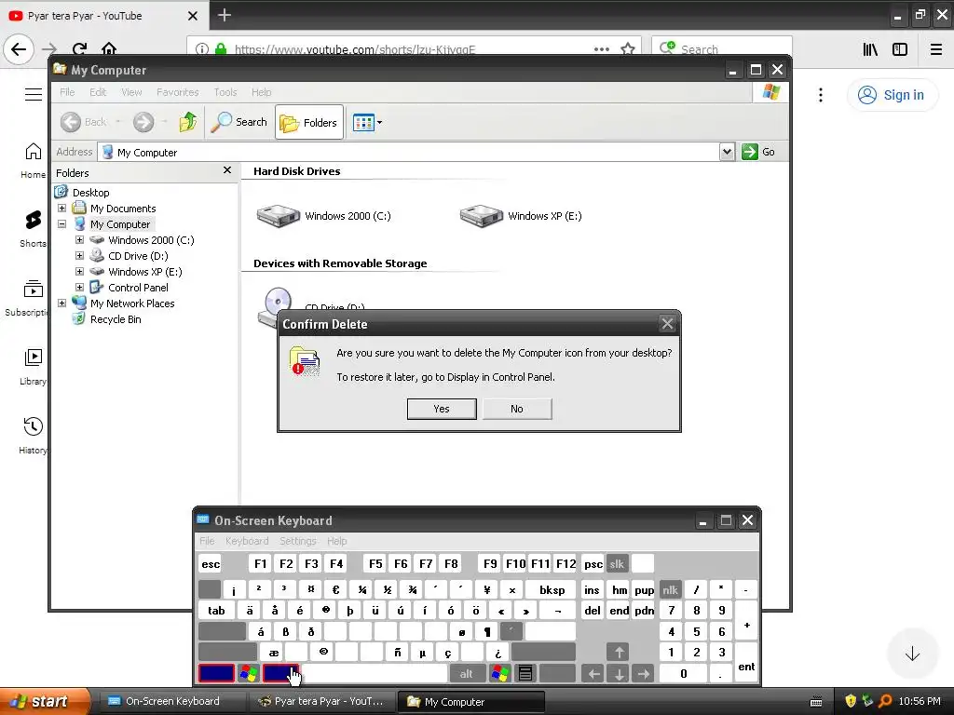Click the psc print screen key

[x=593, y=563]
